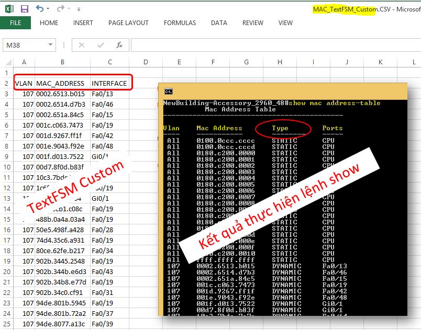Undo the last action
This screenshot has width=421, height=330.
(x=40, y=8)
